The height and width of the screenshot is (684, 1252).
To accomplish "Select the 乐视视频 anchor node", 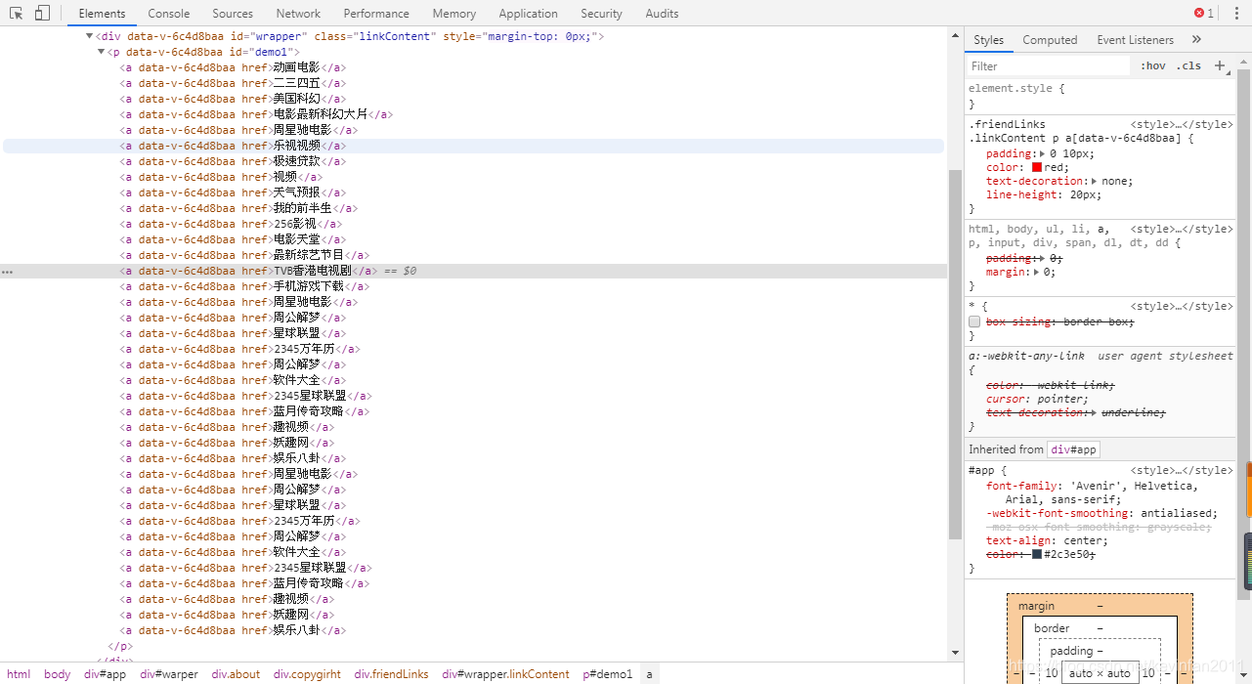I will [x=233, y=146].
